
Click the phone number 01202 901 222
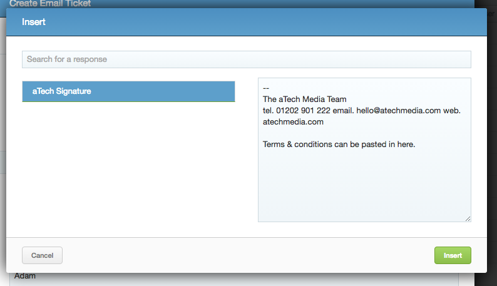[x=303, y=111]
